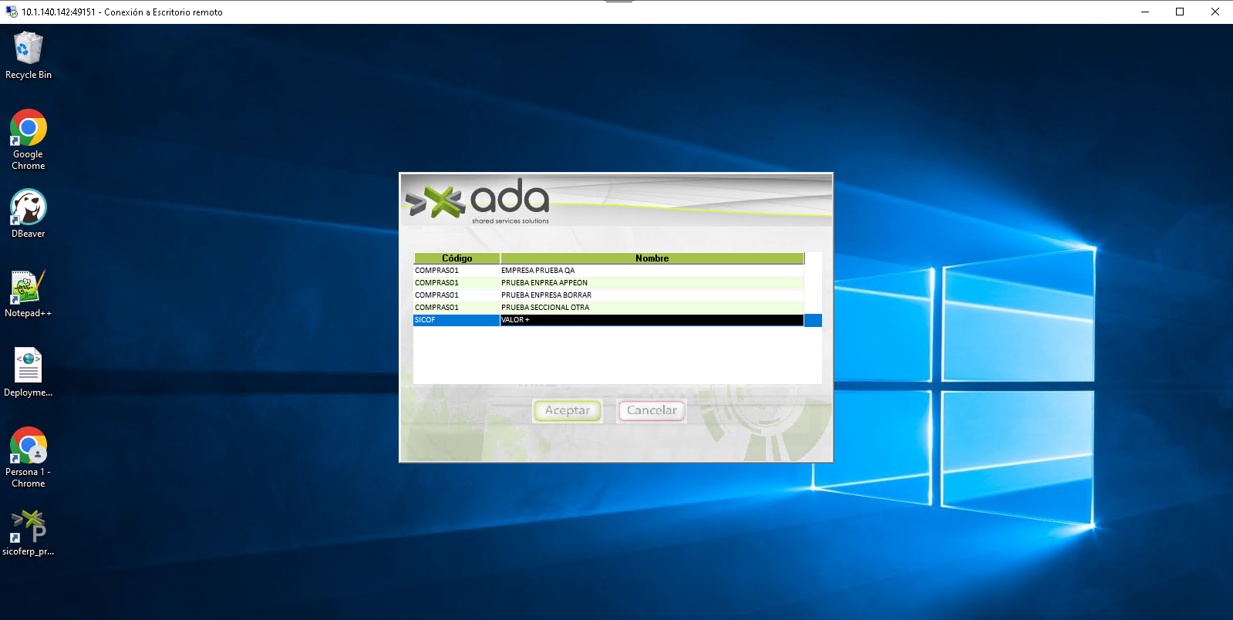Click the ada logo in the dialog header
The width and height of the screenshot is (1233, 620).
point(478,200)
